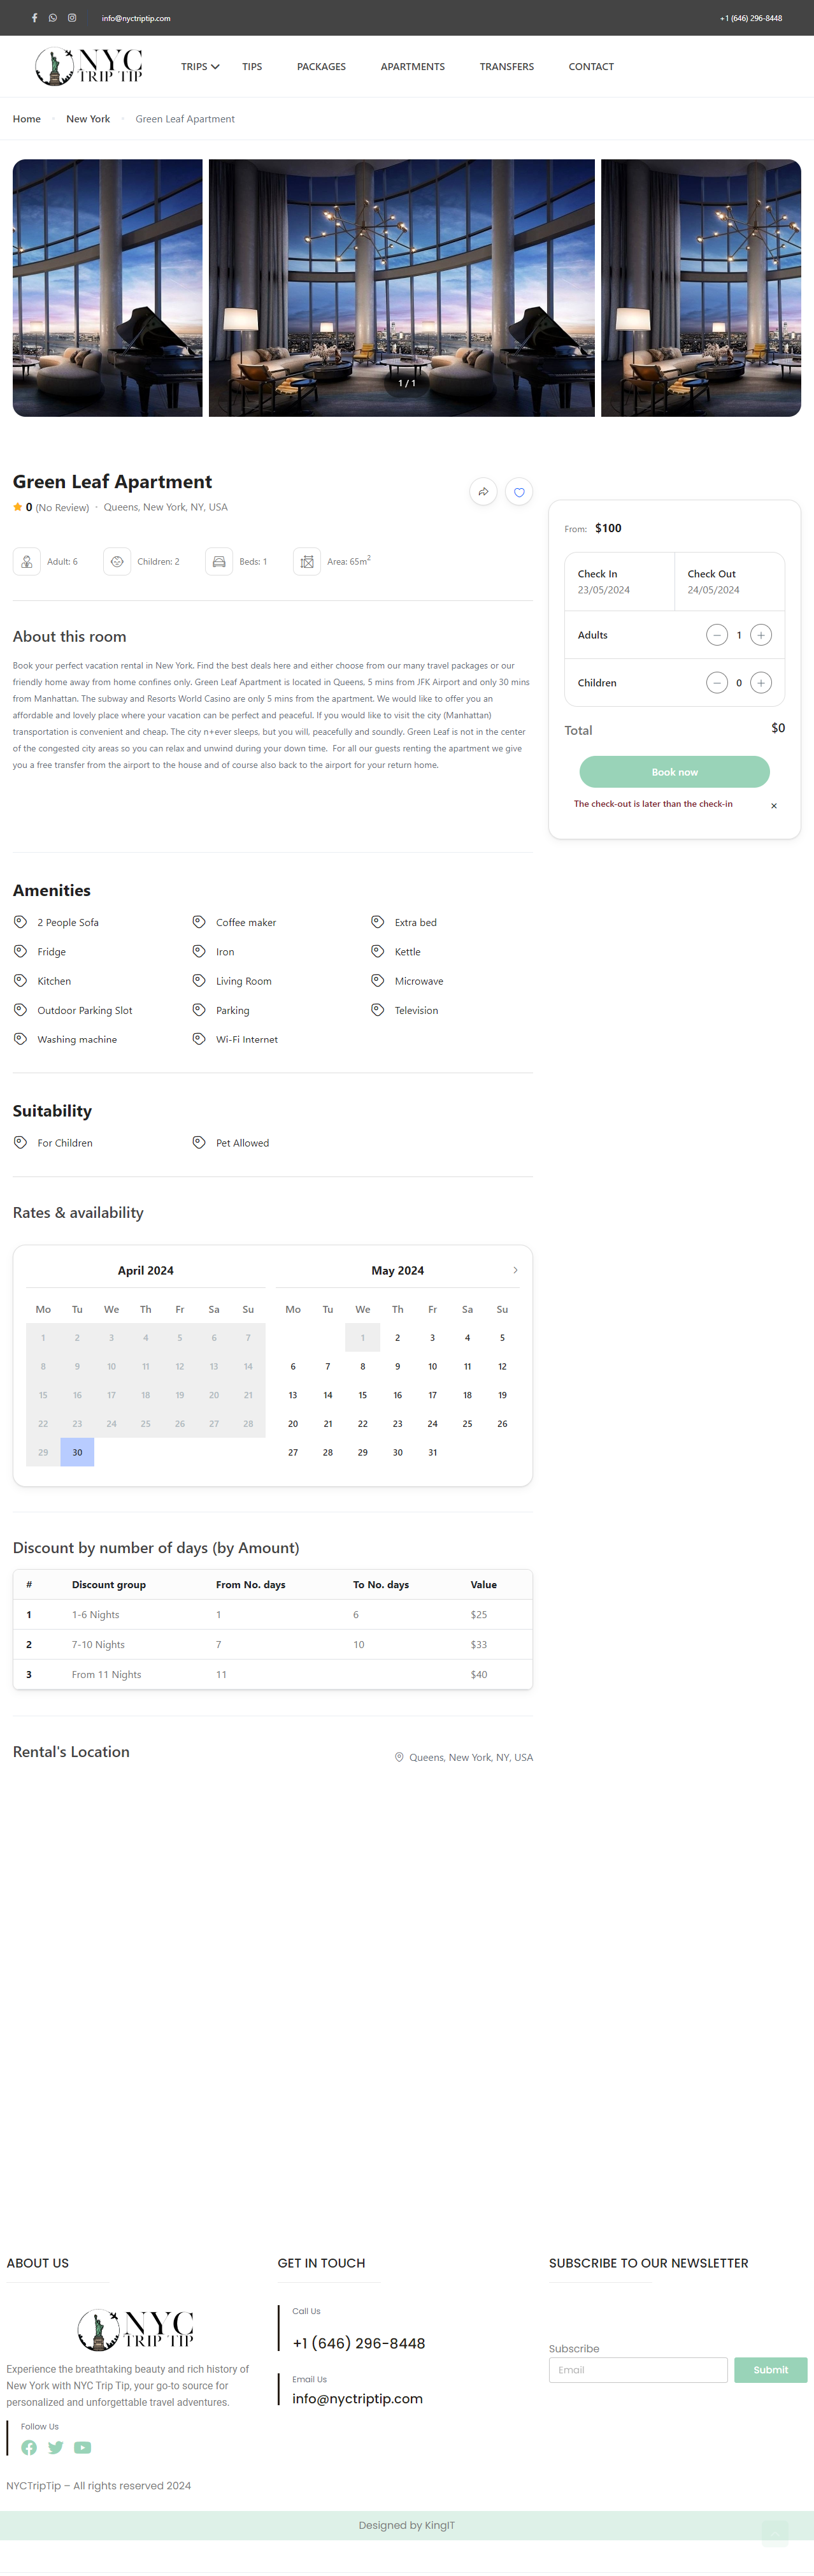814x2576 pixels.
Task: Decrease the Adults count
Action: click(x=716, y=635)
